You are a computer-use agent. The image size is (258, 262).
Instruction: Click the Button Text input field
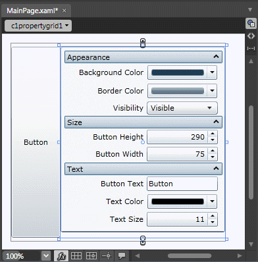(x=182, y=184)
